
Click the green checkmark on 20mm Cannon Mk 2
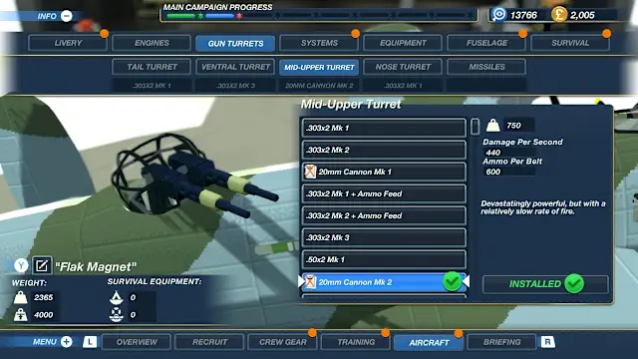coord(452,281)
